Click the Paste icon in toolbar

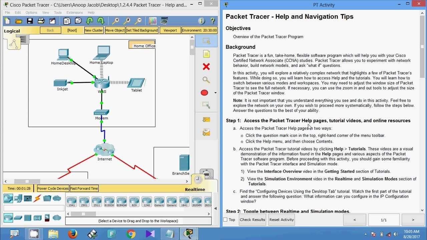tap(78, 21)
